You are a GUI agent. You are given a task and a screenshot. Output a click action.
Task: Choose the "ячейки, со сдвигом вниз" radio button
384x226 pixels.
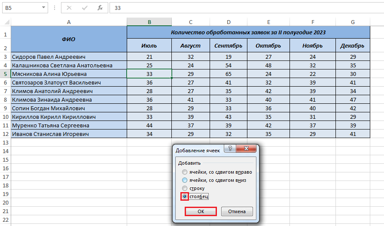tap(185, 180)
